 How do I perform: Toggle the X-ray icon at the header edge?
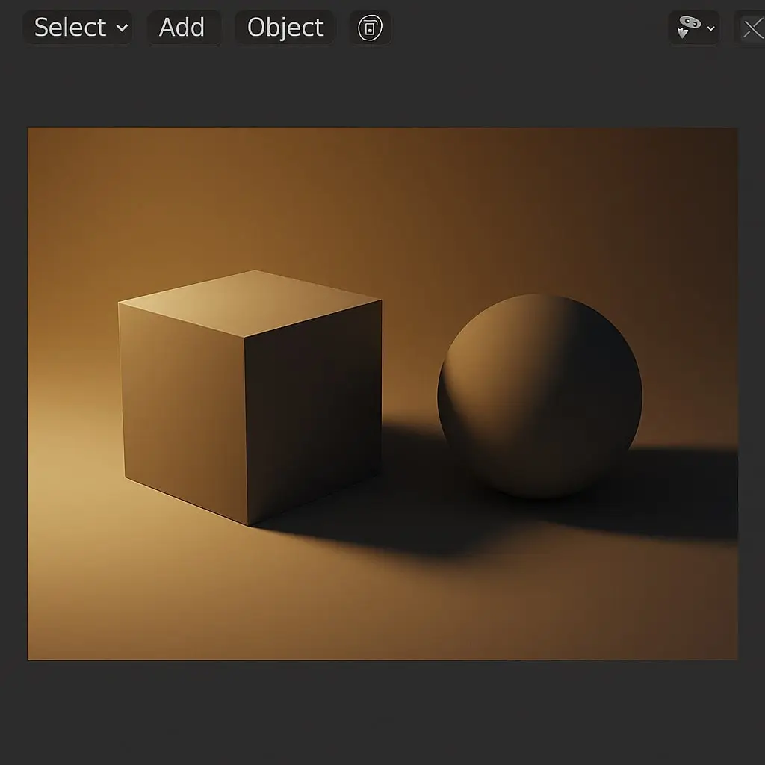[751, 29]
